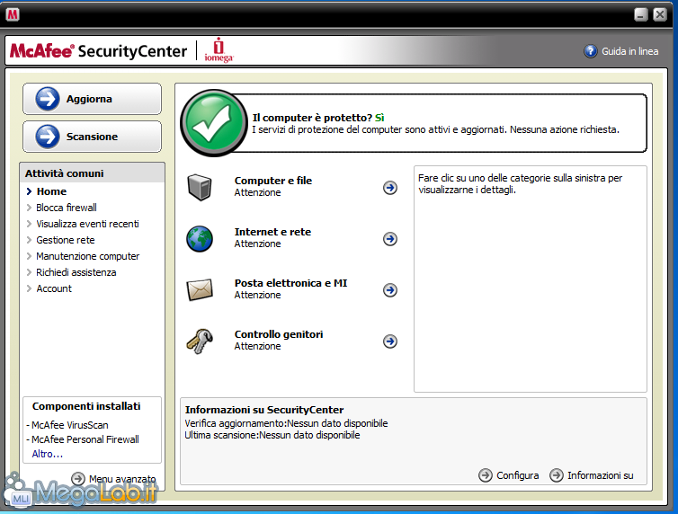Minimize the SecurityCenter window
Screen dimensions: 678x514
641,14
